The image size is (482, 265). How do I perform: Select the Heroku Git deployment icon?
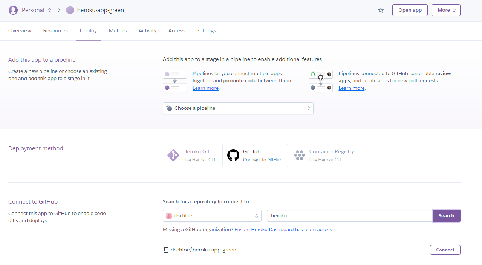[x=173, y=155]
